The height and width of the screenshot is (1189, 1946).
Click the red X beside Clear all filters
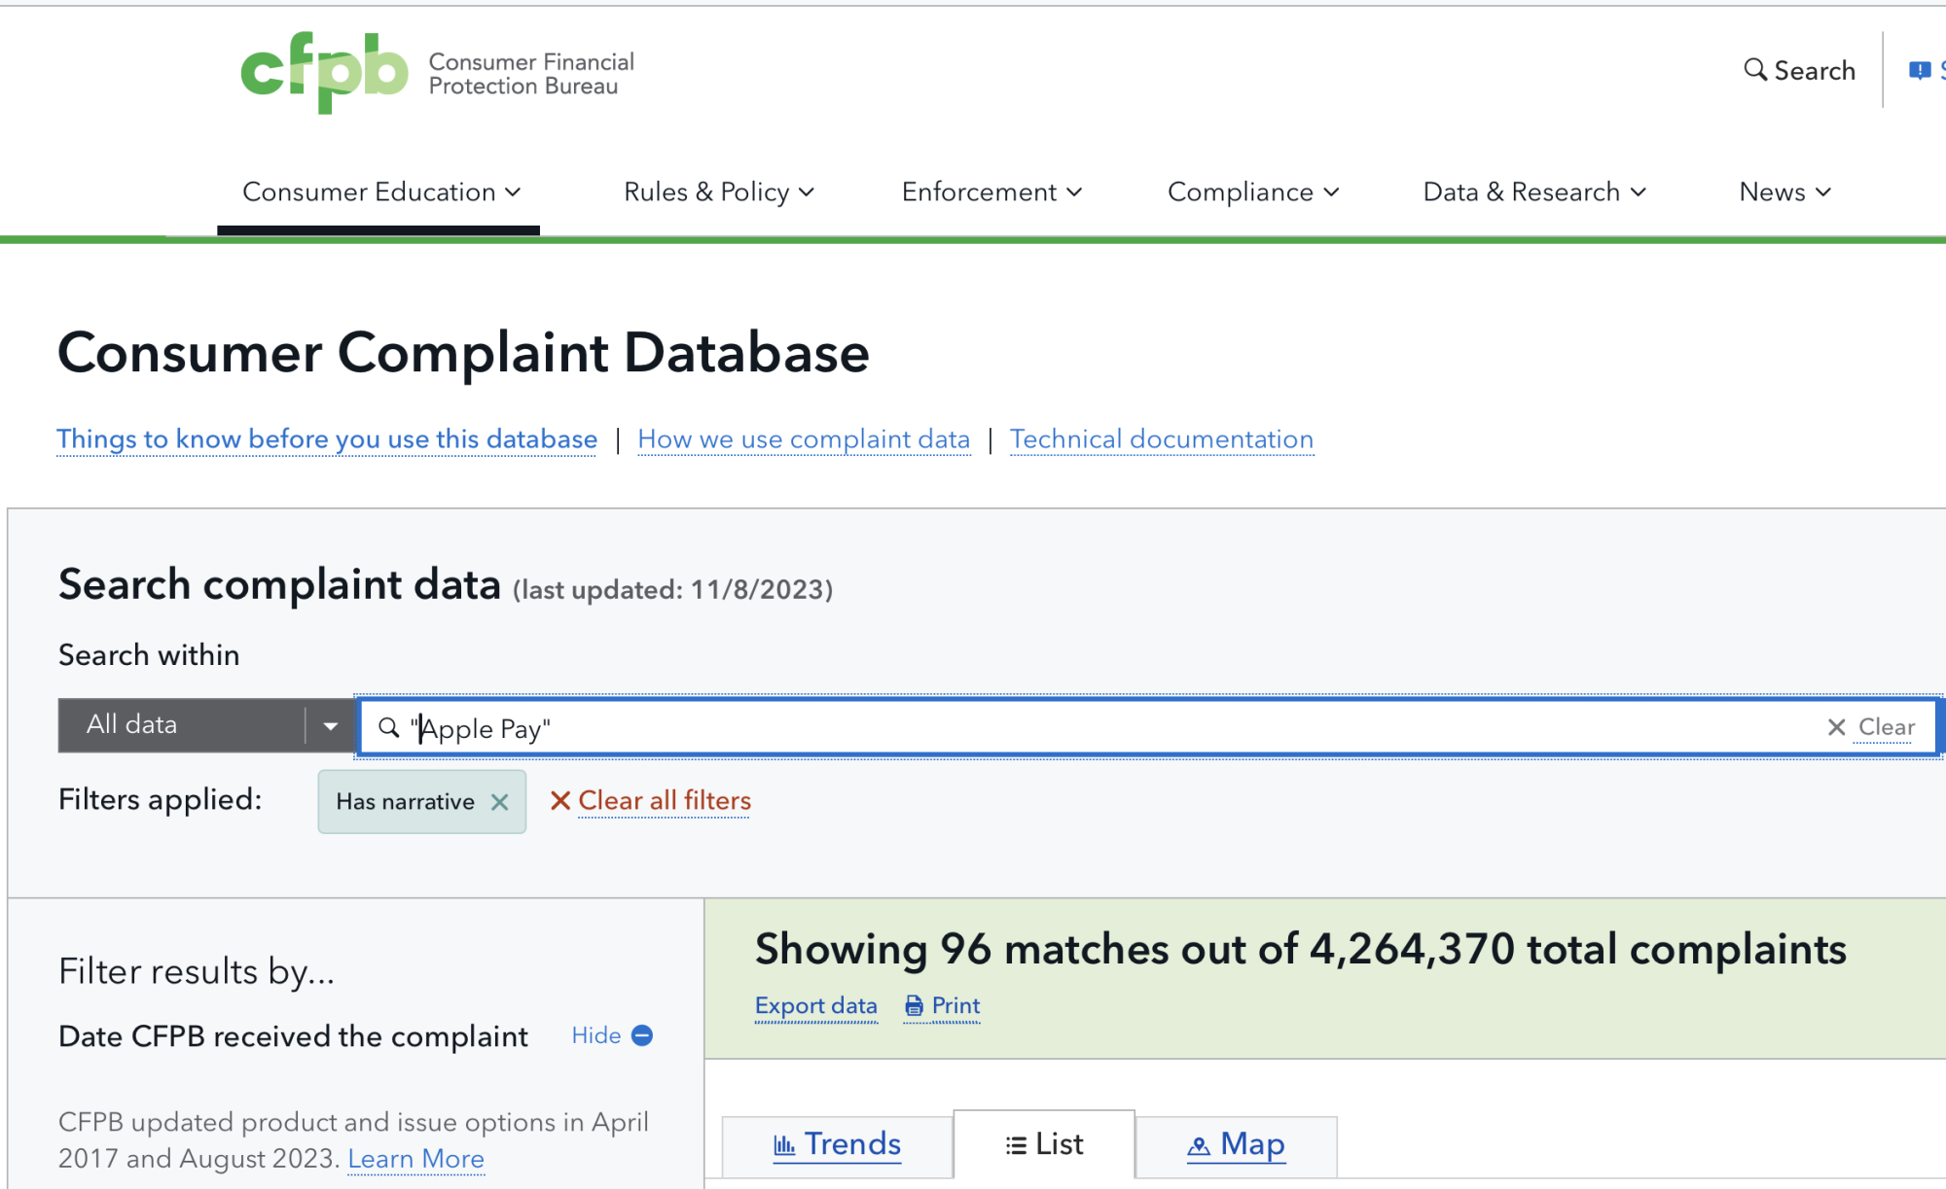[560, 801]
